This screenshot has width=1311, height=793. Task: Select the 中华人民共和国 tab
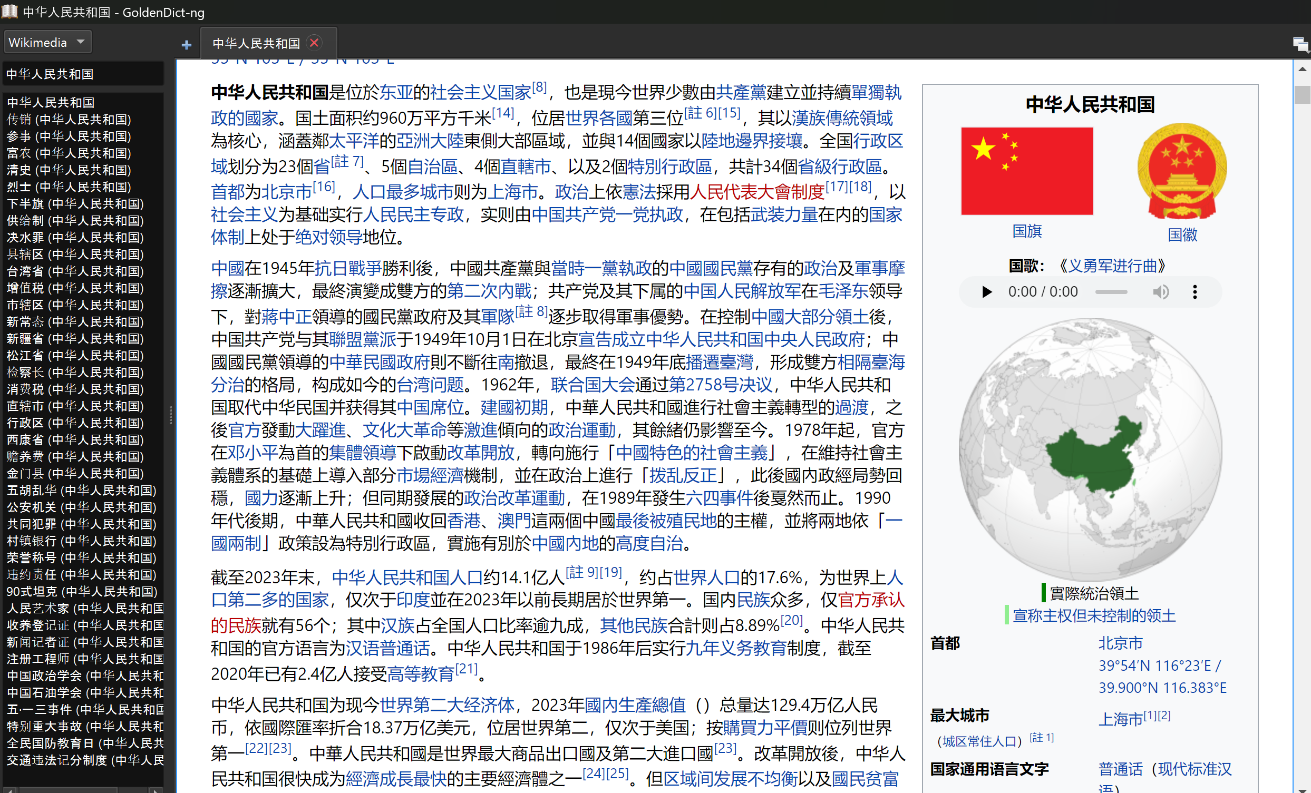click(256, 43)
